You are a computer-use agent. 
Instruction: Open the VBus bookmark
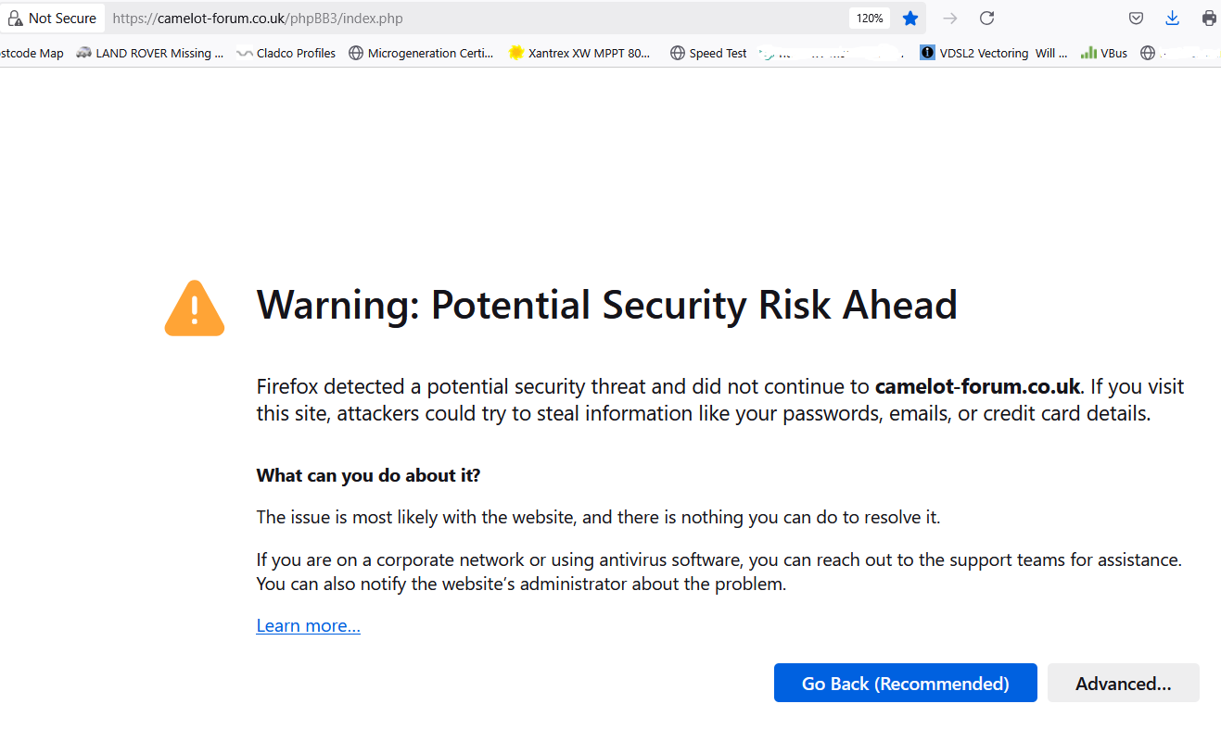1104,54
